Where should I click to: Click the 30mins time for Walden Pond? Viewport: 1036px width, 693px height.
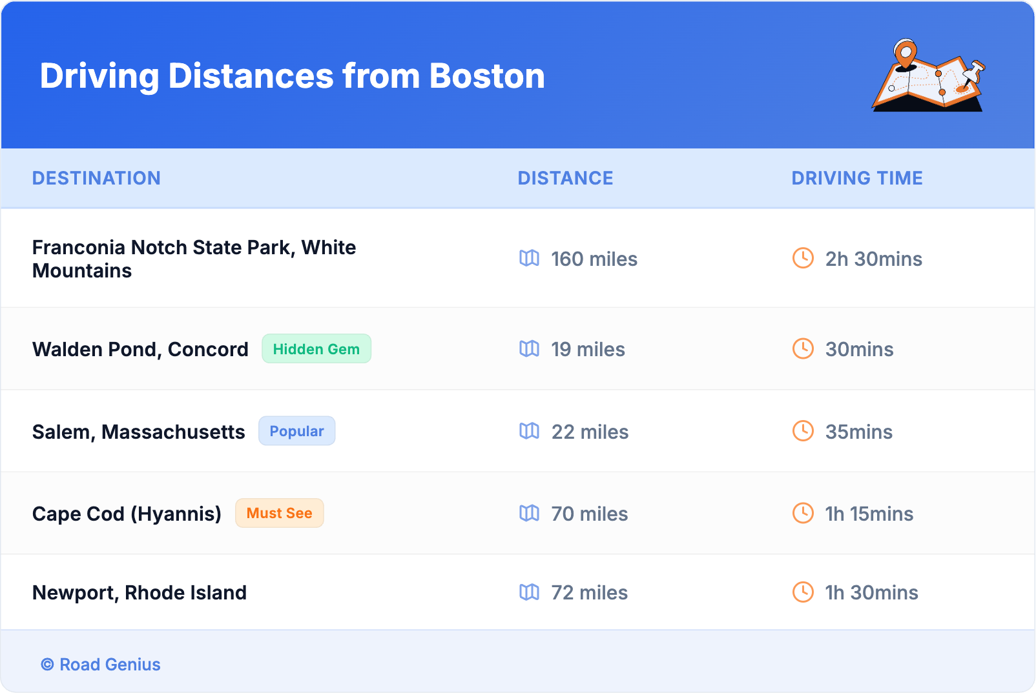click(x=859, y=349)
